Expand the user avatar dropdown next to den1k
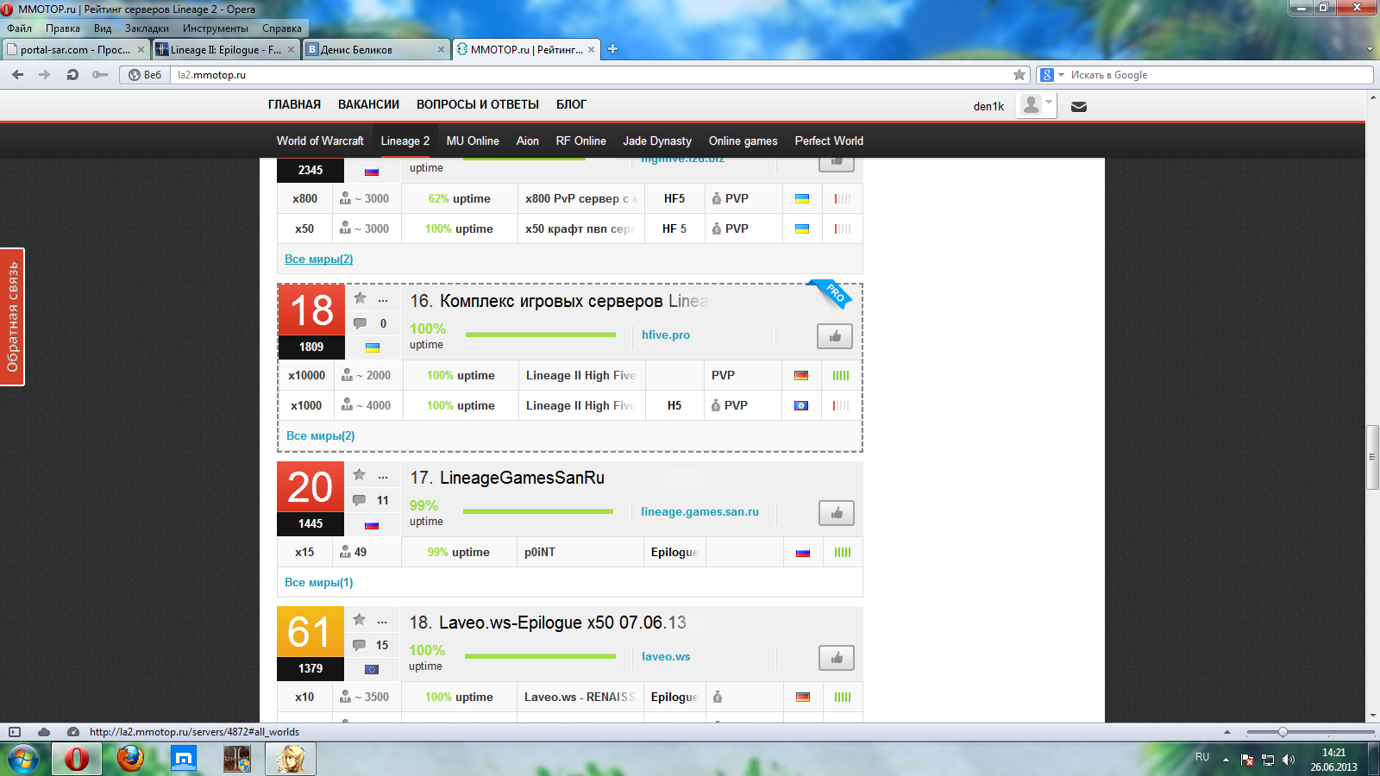This screenshot has width=1380, height=776. point(1049,102)
